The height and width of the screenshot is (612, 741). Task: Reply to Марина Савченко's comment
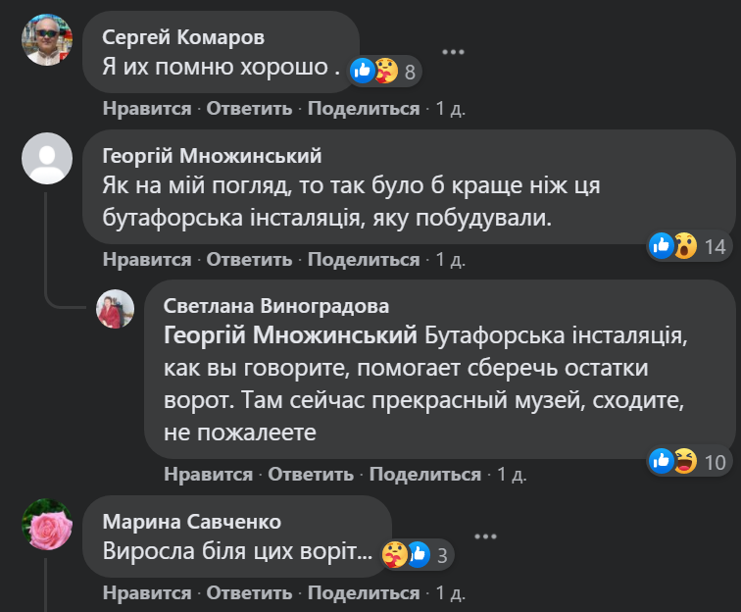pyautogui.click(x=249, y=592)
